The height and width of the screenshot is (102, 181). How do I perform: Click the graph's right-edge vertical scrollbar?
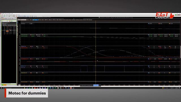pyautogui.click(x=180, y=52)
